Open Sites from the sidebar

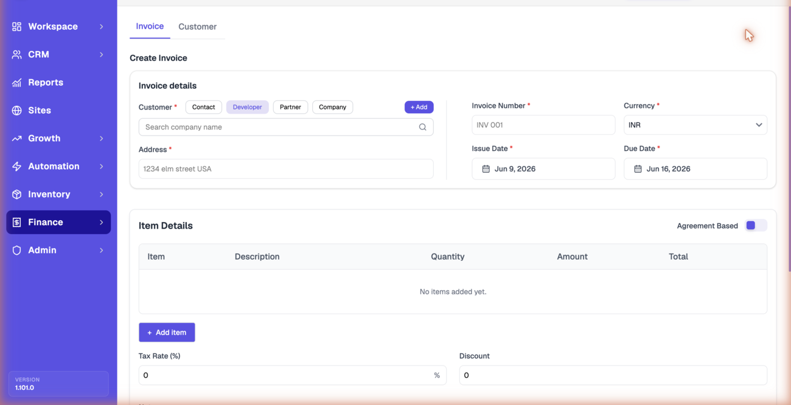pyautogui.click(x=58, y=111)
